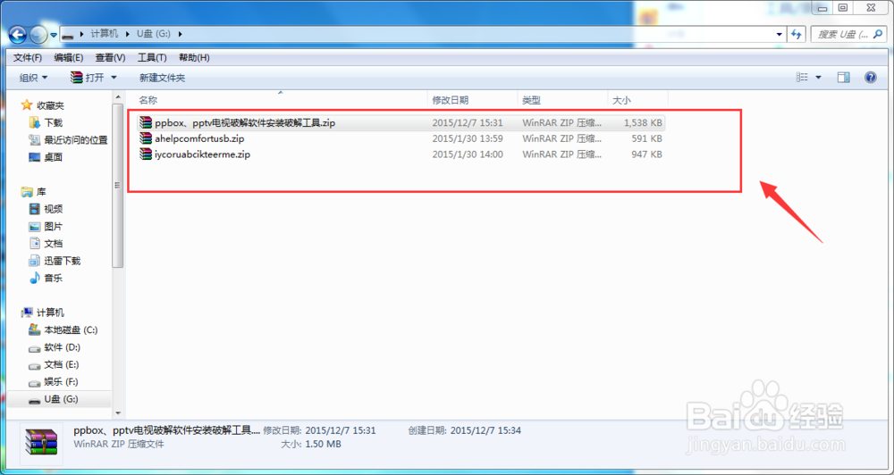This screenshot has width=894, height=475.
Task: Click the blue help question mark icon
Action: pyautogui.click(x=870, y=78)
